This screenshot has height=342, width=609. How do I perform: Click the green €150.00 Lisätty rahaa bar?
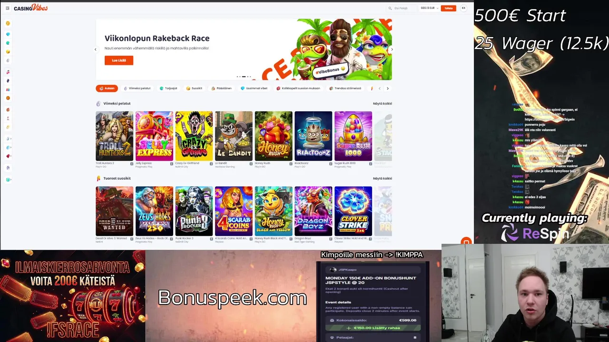coord(373,328)
